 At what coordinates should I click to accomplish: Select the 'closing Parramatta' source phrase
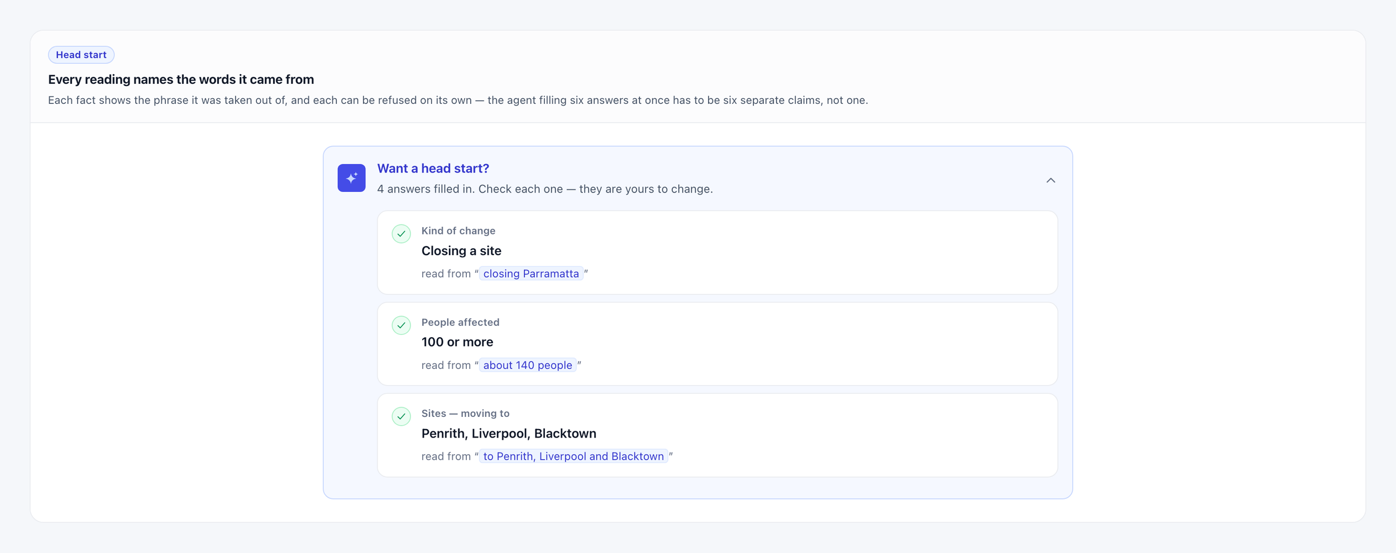tap(531, 273)
